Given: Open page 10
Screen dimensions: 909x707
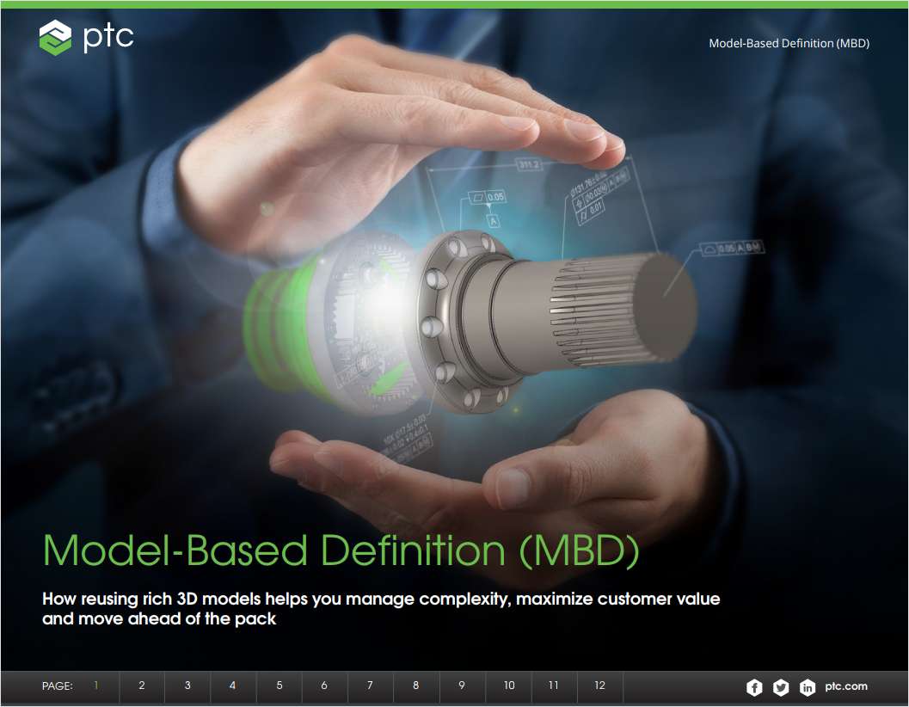Looking at the screenshot, I should pos(508,685).
